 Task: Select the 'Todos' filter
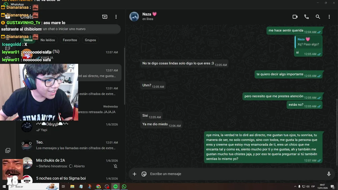28,40
